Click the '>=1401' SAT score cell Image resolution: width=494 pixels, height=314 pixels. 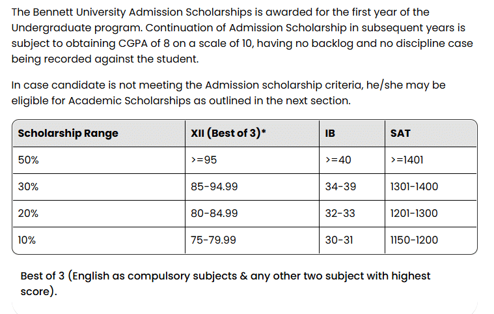(x=407, y=160)
